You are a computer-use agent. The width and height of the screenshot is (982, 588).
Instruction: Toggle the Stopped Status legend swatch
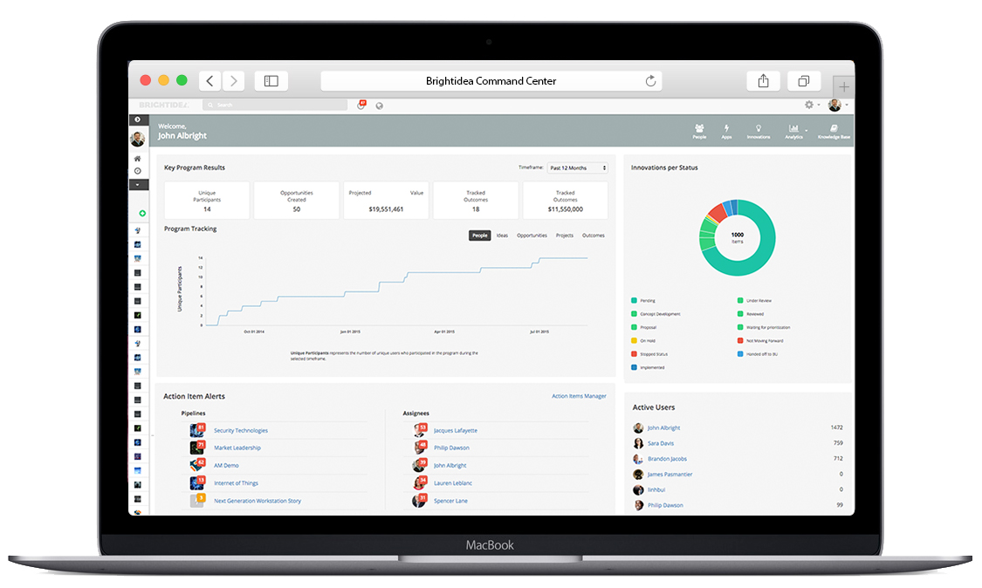pyautogui.click(x=634, y=354)
